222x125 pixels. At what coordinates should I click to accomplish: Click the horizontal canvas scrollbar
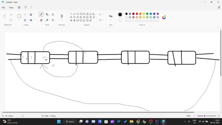point(98,112)
